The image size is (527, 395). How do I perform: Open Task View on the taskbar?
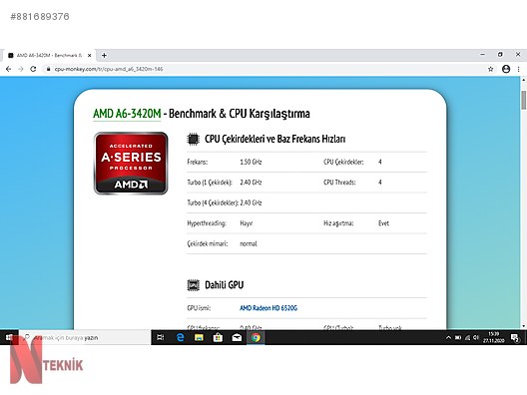161,337
